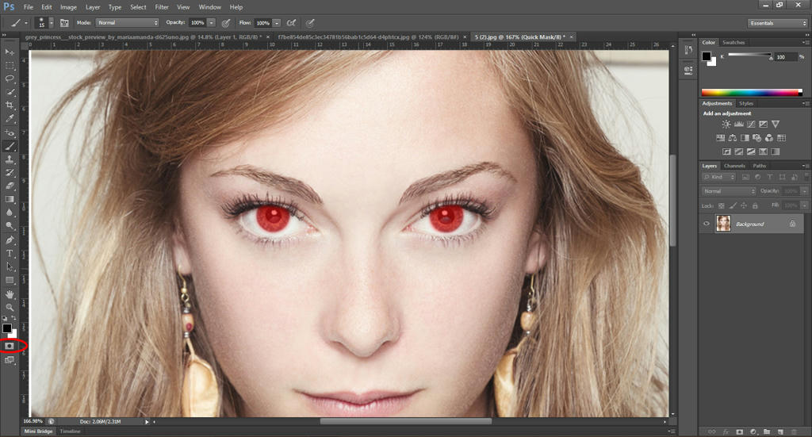
Task: Toggle lock image pixels
Action: tap(732, 205)
